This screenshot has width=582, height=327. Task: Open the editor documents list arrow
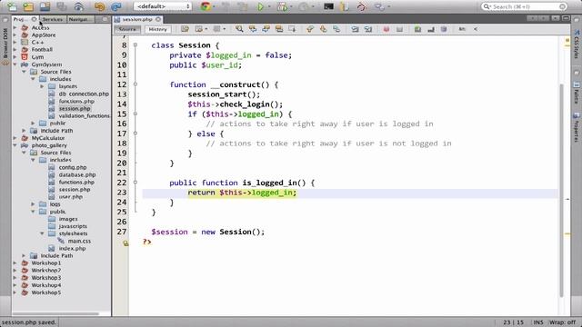click(555, 18)
